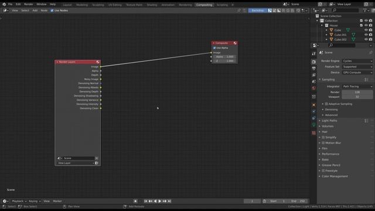Toggle the Motion Blur checkbox
The image size is (375, 211).
pyautogui.click(x=323, y=143)
